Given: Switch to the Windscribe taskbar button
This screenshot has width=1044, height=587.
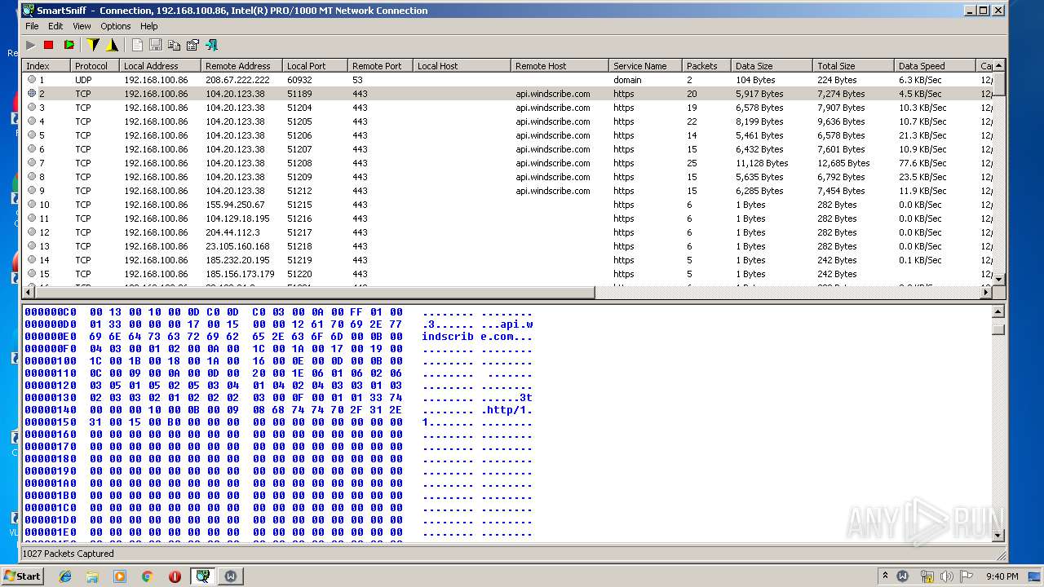Looking at the screenshot, I should [231, 576].
